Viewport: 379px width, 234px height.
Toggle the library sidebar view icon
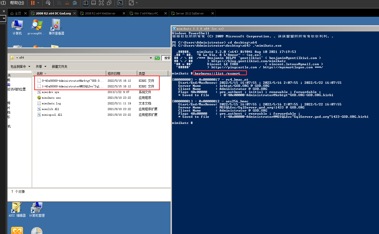(x=86, y=3)
